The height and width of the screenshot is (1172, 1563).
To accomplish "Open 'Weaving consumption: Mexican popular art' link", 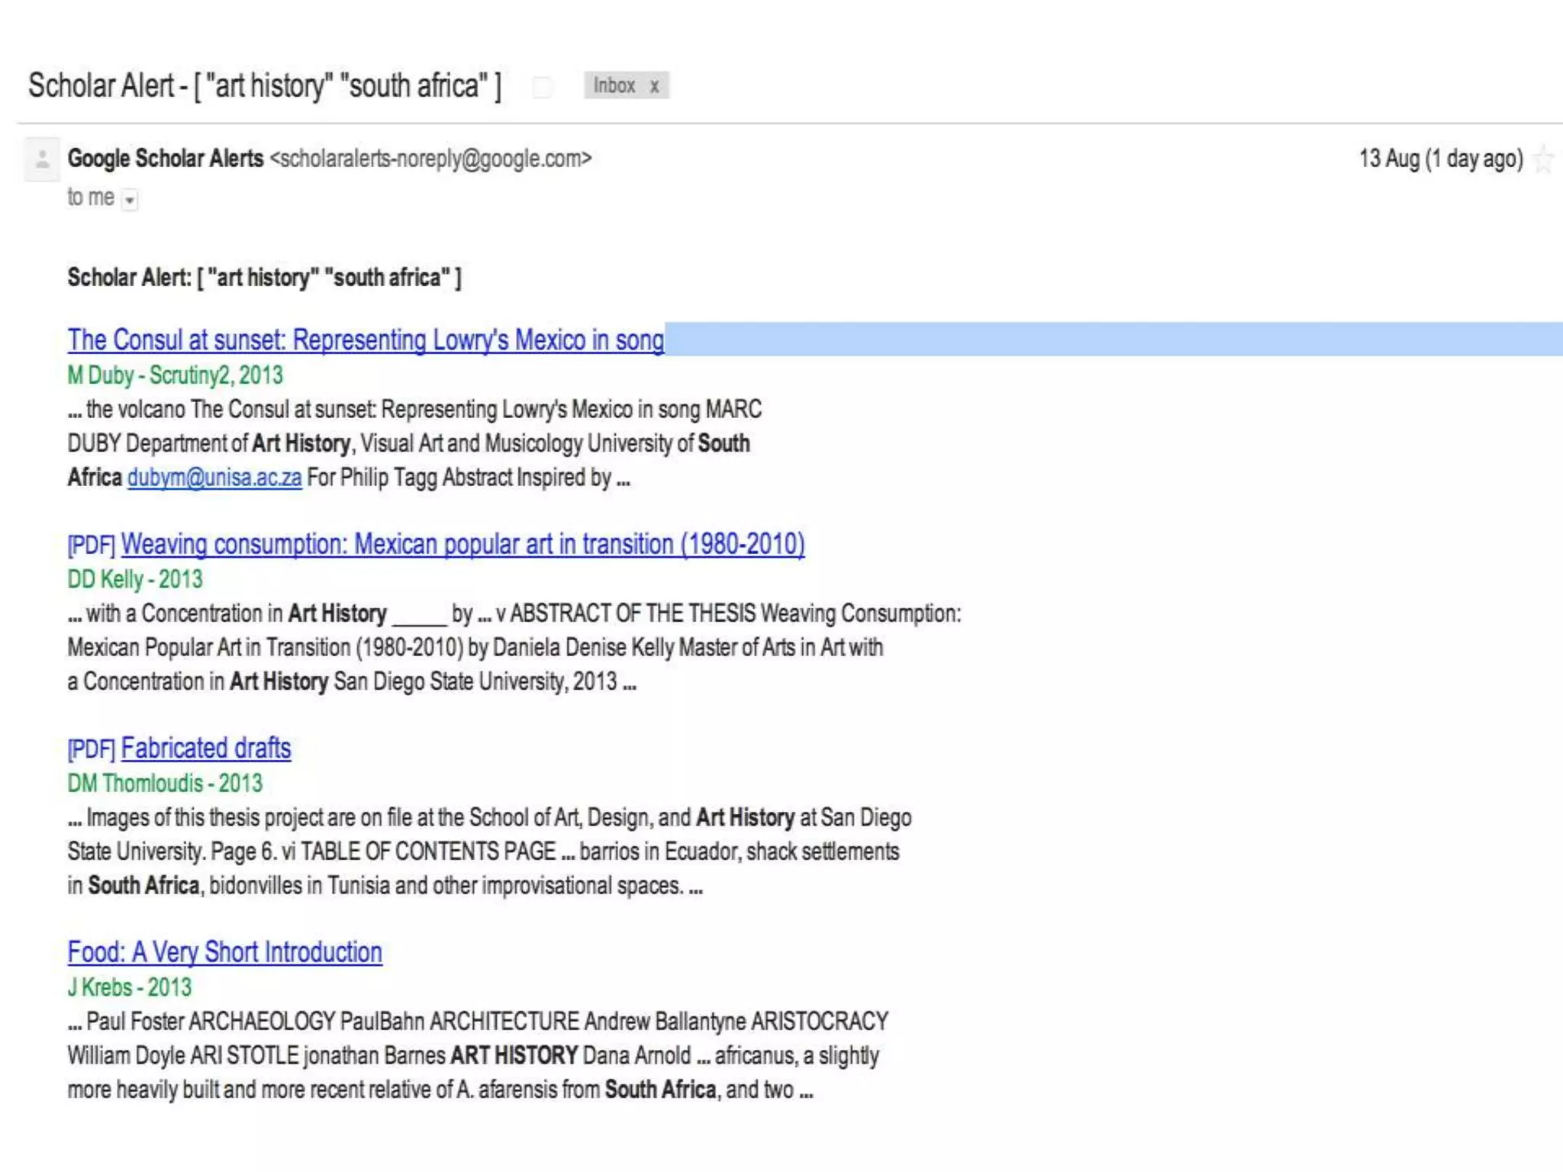I will [x=462, y=544].
